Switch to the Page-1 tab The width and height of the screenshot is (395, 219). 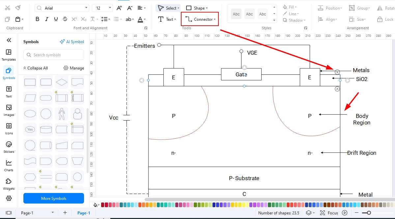(x=83, y=213)
